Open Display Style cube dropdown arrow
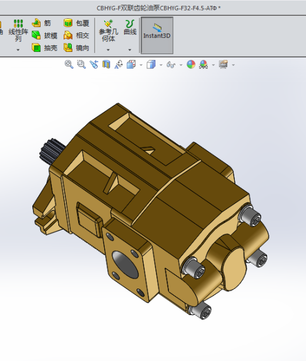The width and height of the screenshot is (306, 361). pos(161,65)
